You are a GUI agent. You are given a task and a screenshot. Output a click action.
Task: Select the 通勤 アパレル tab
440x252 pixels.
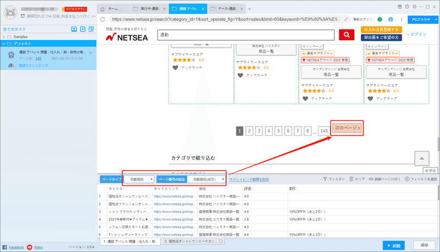coord(188,9)
